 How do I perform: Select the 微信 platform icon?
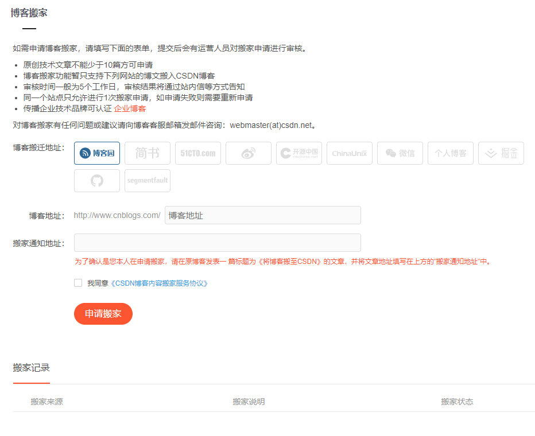[400, 153]
